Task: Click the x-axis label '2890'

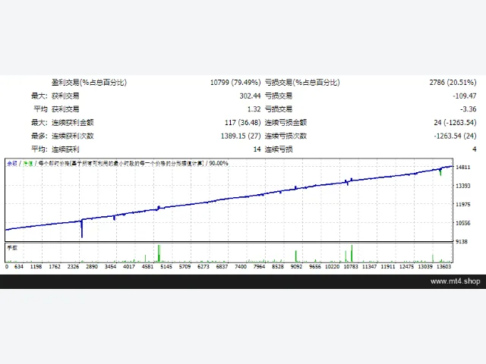Action: (92, 266)
